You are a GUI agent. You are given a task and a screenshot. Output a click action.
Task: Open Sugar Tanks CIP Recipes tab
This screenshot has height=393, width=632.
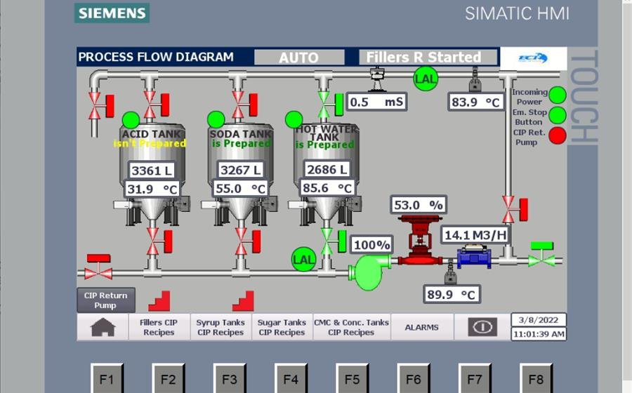tap(282, 327)
